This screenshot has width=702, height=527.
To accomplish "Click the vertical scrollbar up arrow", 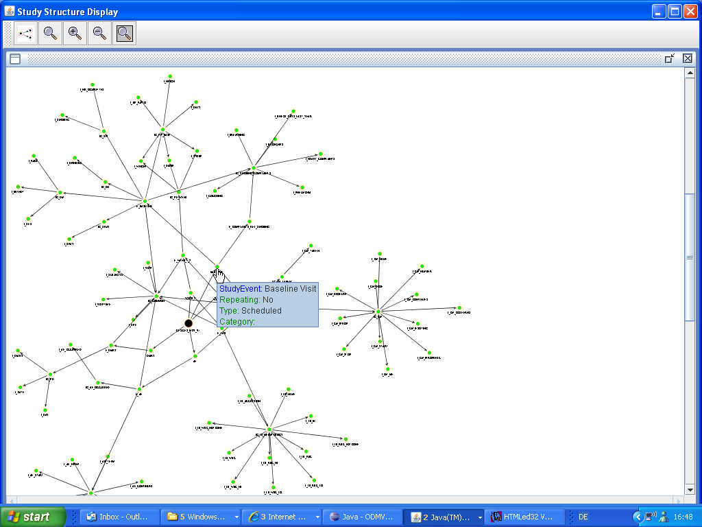I will click(690, 73).
